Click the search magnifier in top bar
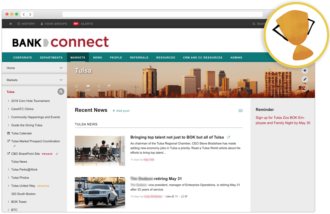Image resolution: width=330 pixels, height=214 pixels. pyautogui.click(x=254, y=24)
